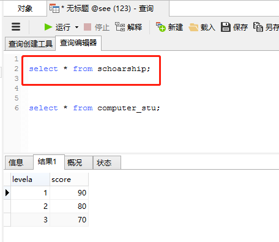Screen dimensions: 279x242
Task: Select the levela cell with value 2
Action: pyautogui.click(x=30, y=206)
